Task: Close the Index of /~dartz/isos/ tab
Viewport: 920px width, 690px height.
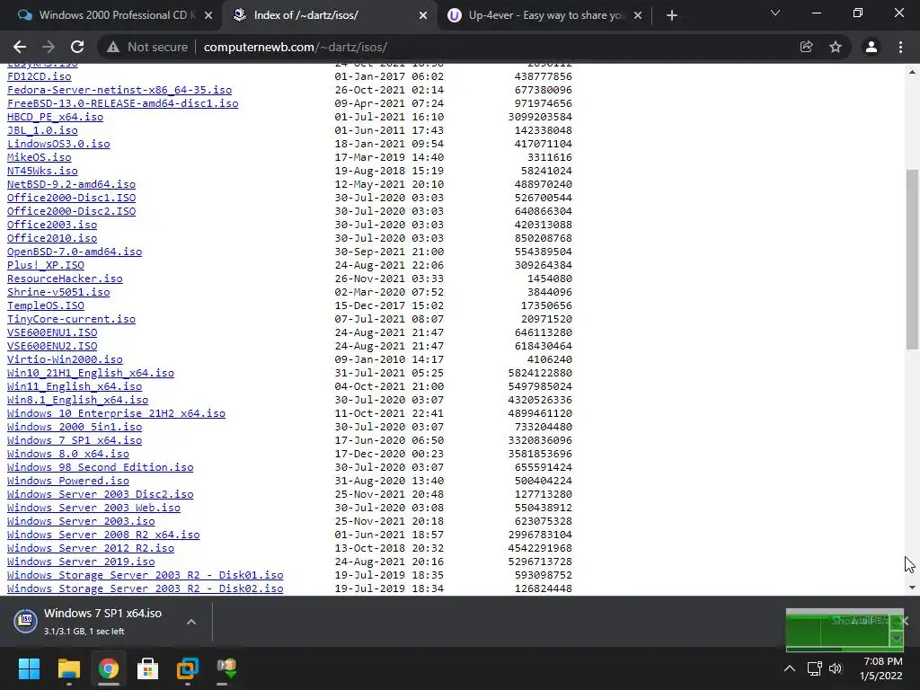Action: point(423,15)
